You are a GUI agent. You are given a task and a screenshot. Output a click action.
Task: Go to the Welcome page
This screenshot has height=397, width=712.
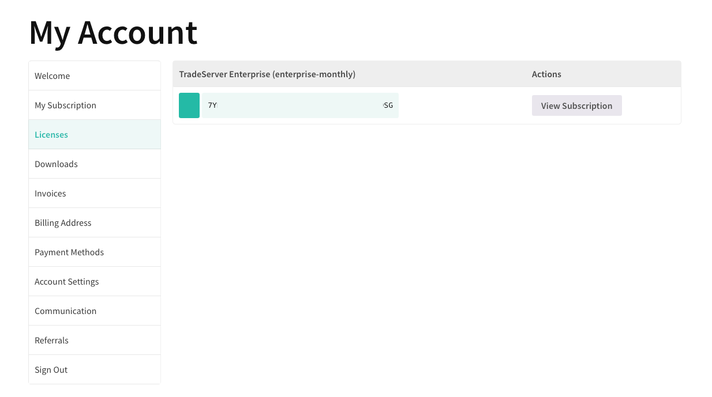coord(52,75)
